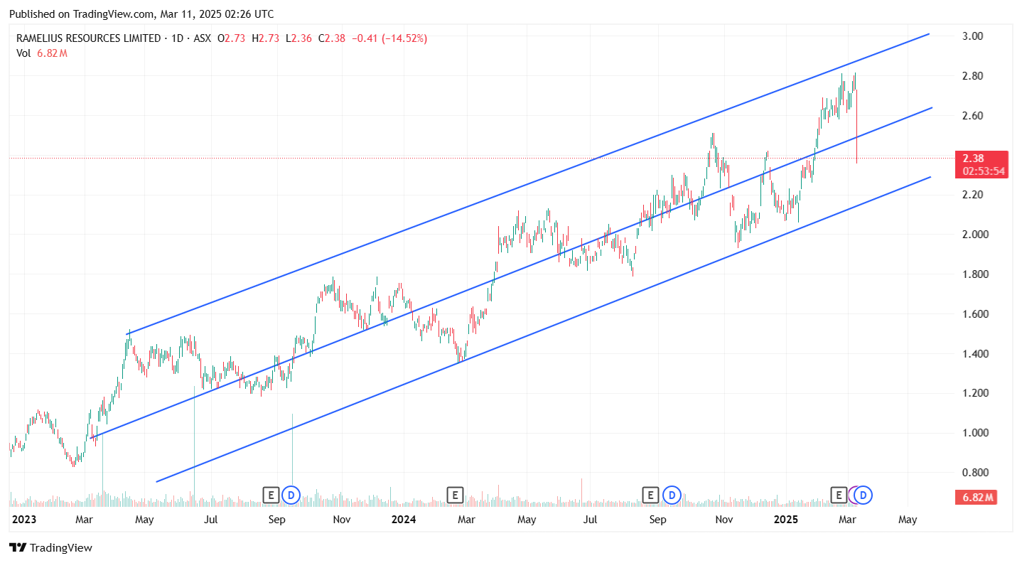1022x563 pixels.
Task: Click the earnings E marker near September 2023
Action: coord(270,494)
